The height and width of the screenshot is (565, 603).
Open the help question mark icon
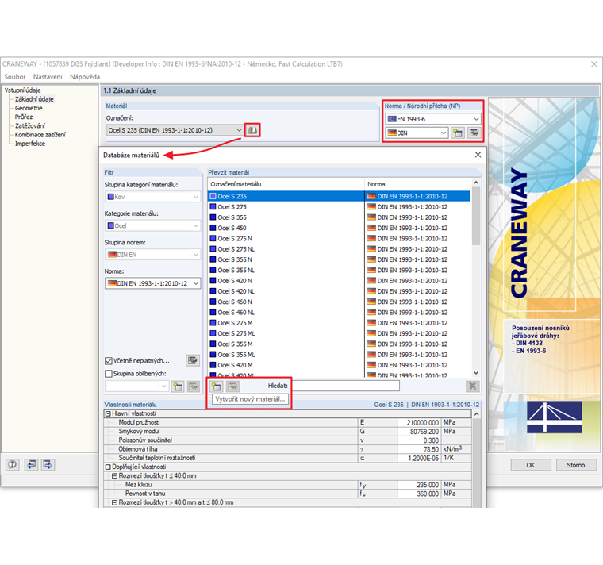coord(13,464)
